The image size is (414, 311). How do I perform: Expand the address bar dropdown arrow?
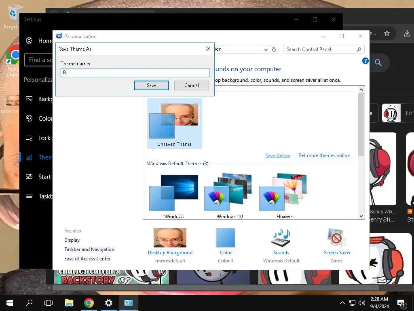point(266,50)
